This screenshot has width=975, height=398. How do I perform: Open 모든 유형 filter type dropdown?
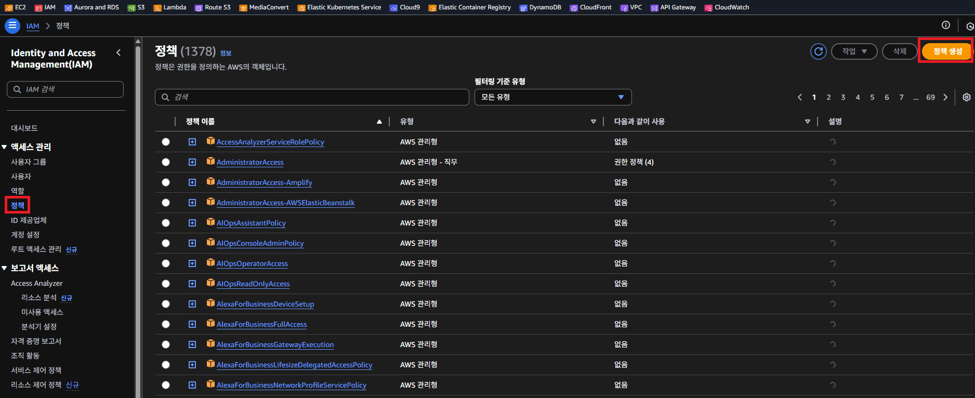click(553, 97)
